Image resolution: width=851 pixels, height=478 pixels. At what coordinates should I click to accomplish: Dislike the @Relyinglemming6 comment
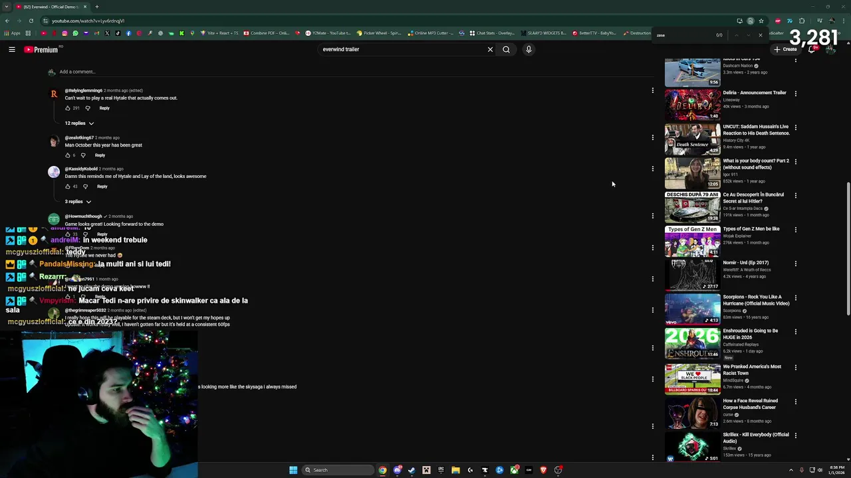[x=88, y=108]
